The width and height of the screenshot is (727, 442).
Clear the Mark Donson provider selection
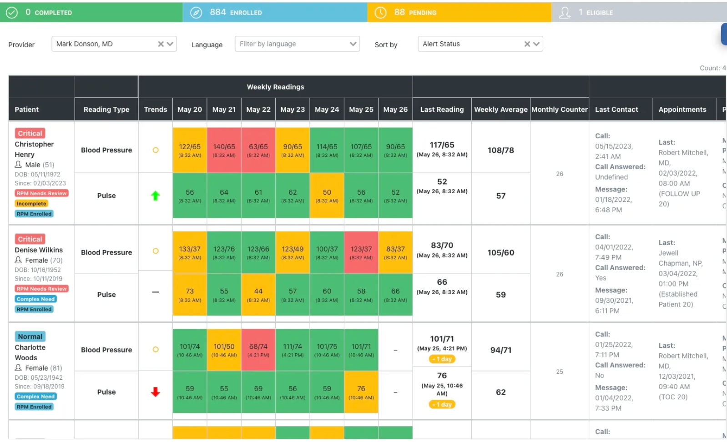tap(161, 44)
